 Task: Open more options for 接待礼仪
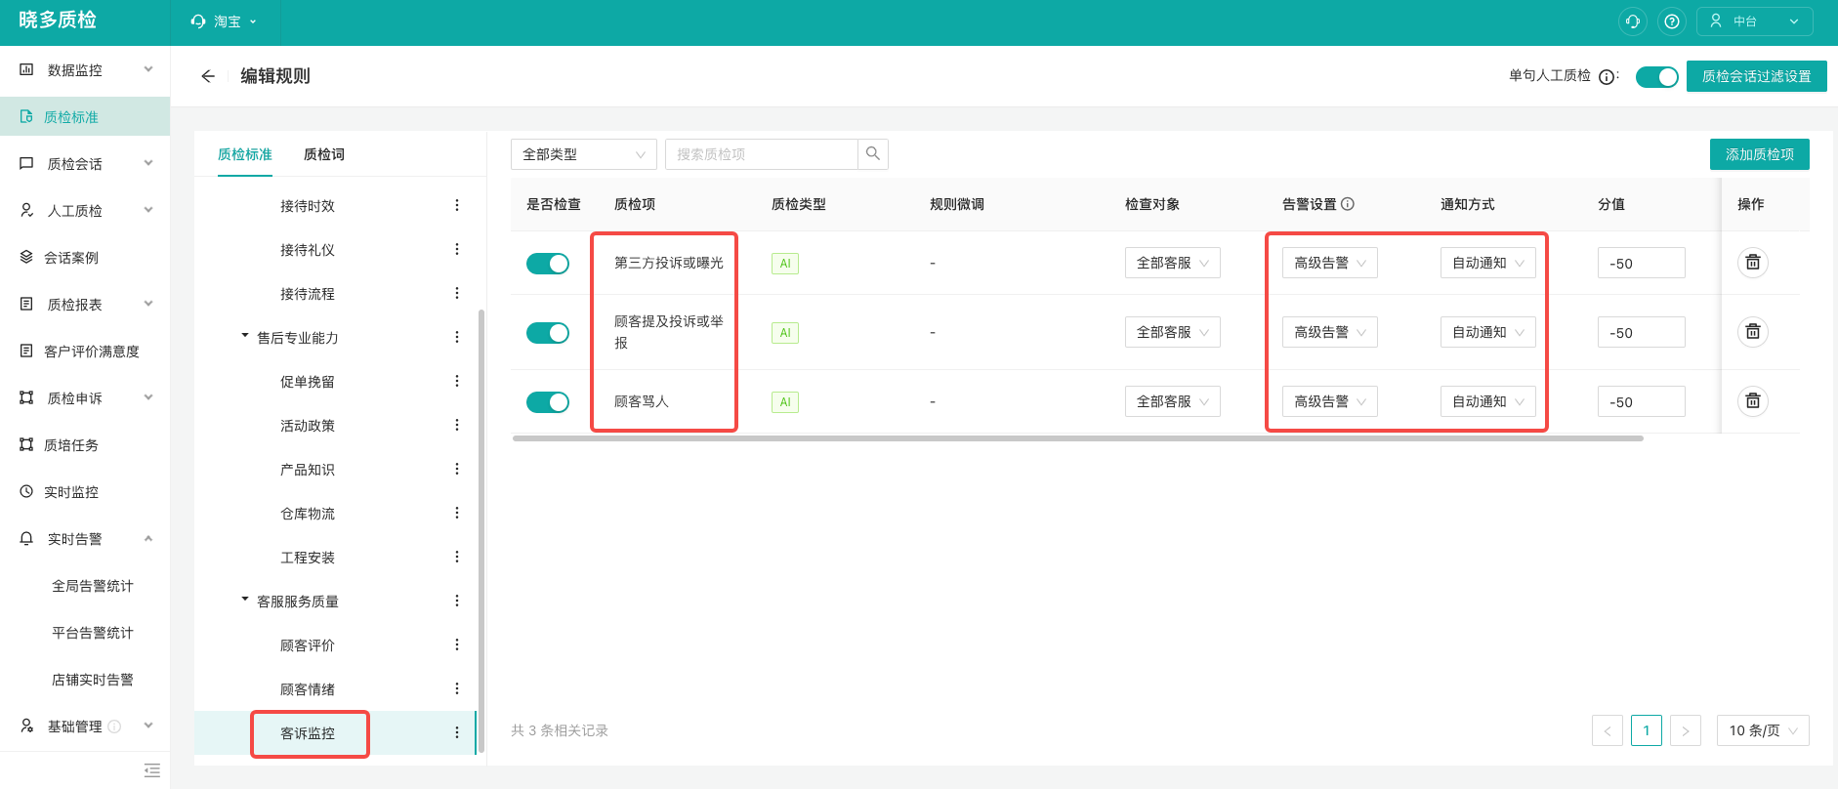coord(457,249)
